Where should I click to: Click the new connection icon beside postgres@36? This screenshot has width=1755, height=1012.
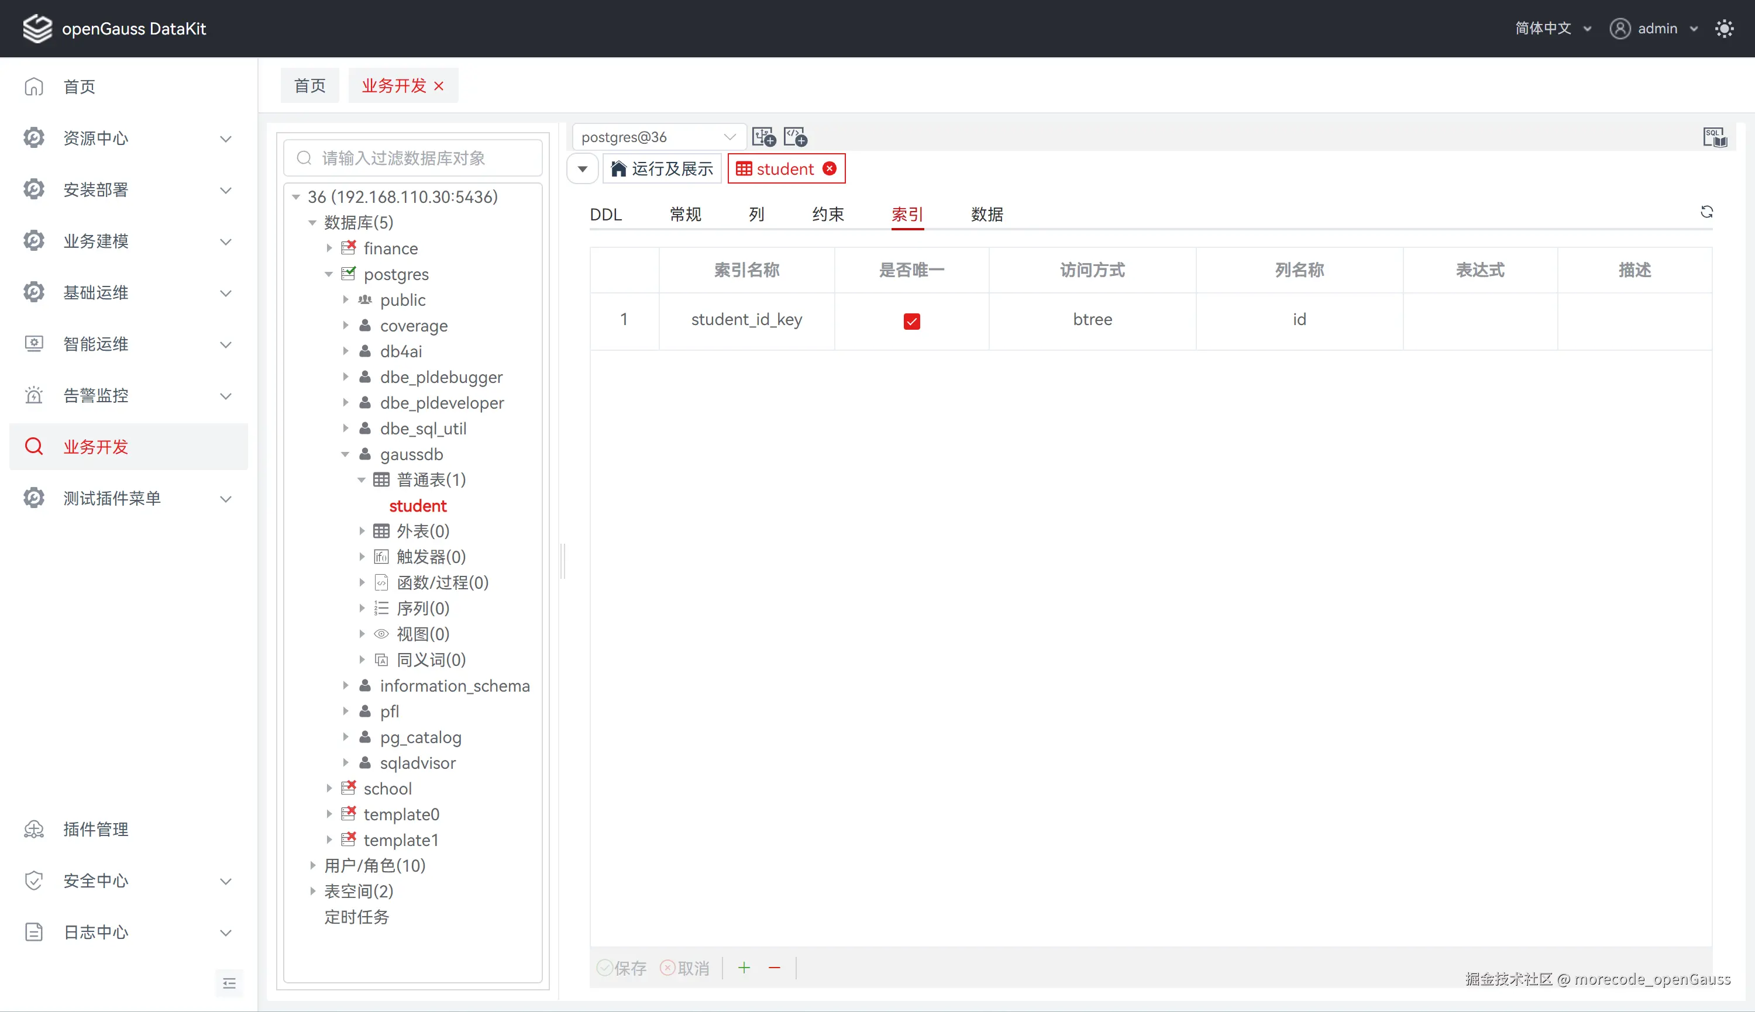[763, 137]
